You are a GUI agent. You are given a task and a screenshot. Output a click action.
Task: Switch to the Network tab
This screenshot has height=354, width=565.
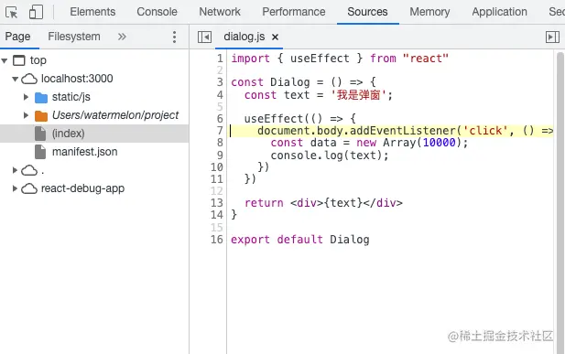(220, 12)
